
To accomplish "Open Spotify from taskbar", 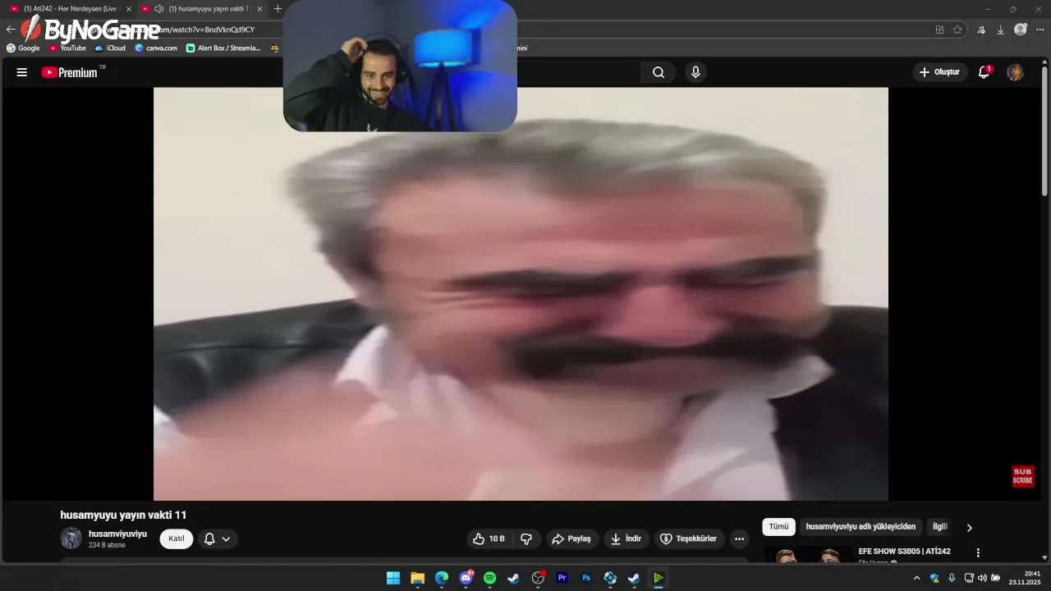I will (489, 578).
